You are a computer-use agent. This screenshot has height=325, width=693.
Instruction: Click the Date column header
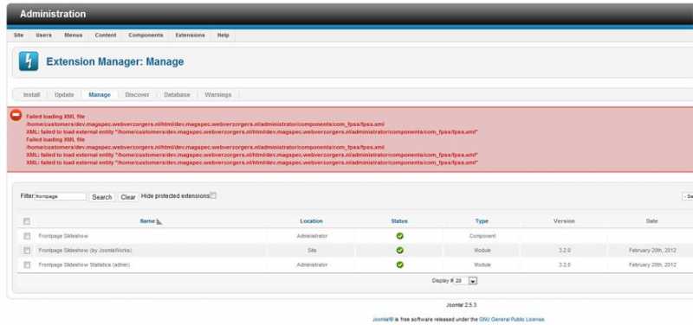pos(652,221)
